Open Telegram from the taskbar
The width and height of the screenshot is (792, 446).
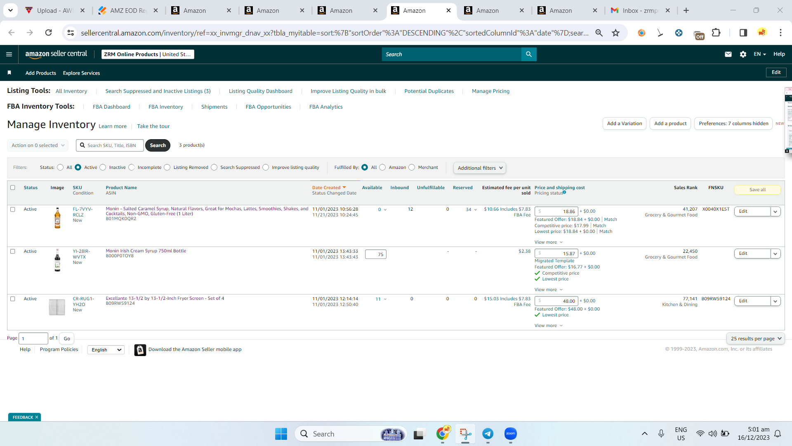[488, 434]
